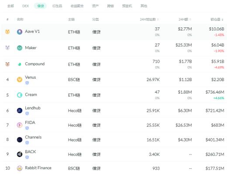Click the $401.34M value in Channels row
This screenshot has height=174, width=227.
[x=215, y=140]
